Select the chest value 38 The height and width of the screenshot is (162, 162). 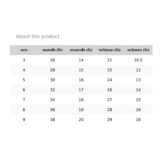pos(52,120)
